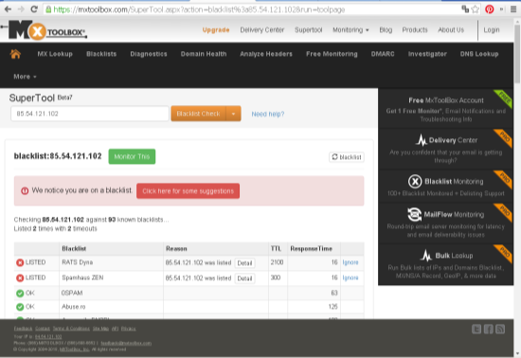Click the Blacklist Monitoring X circle icon

(415, 181)
